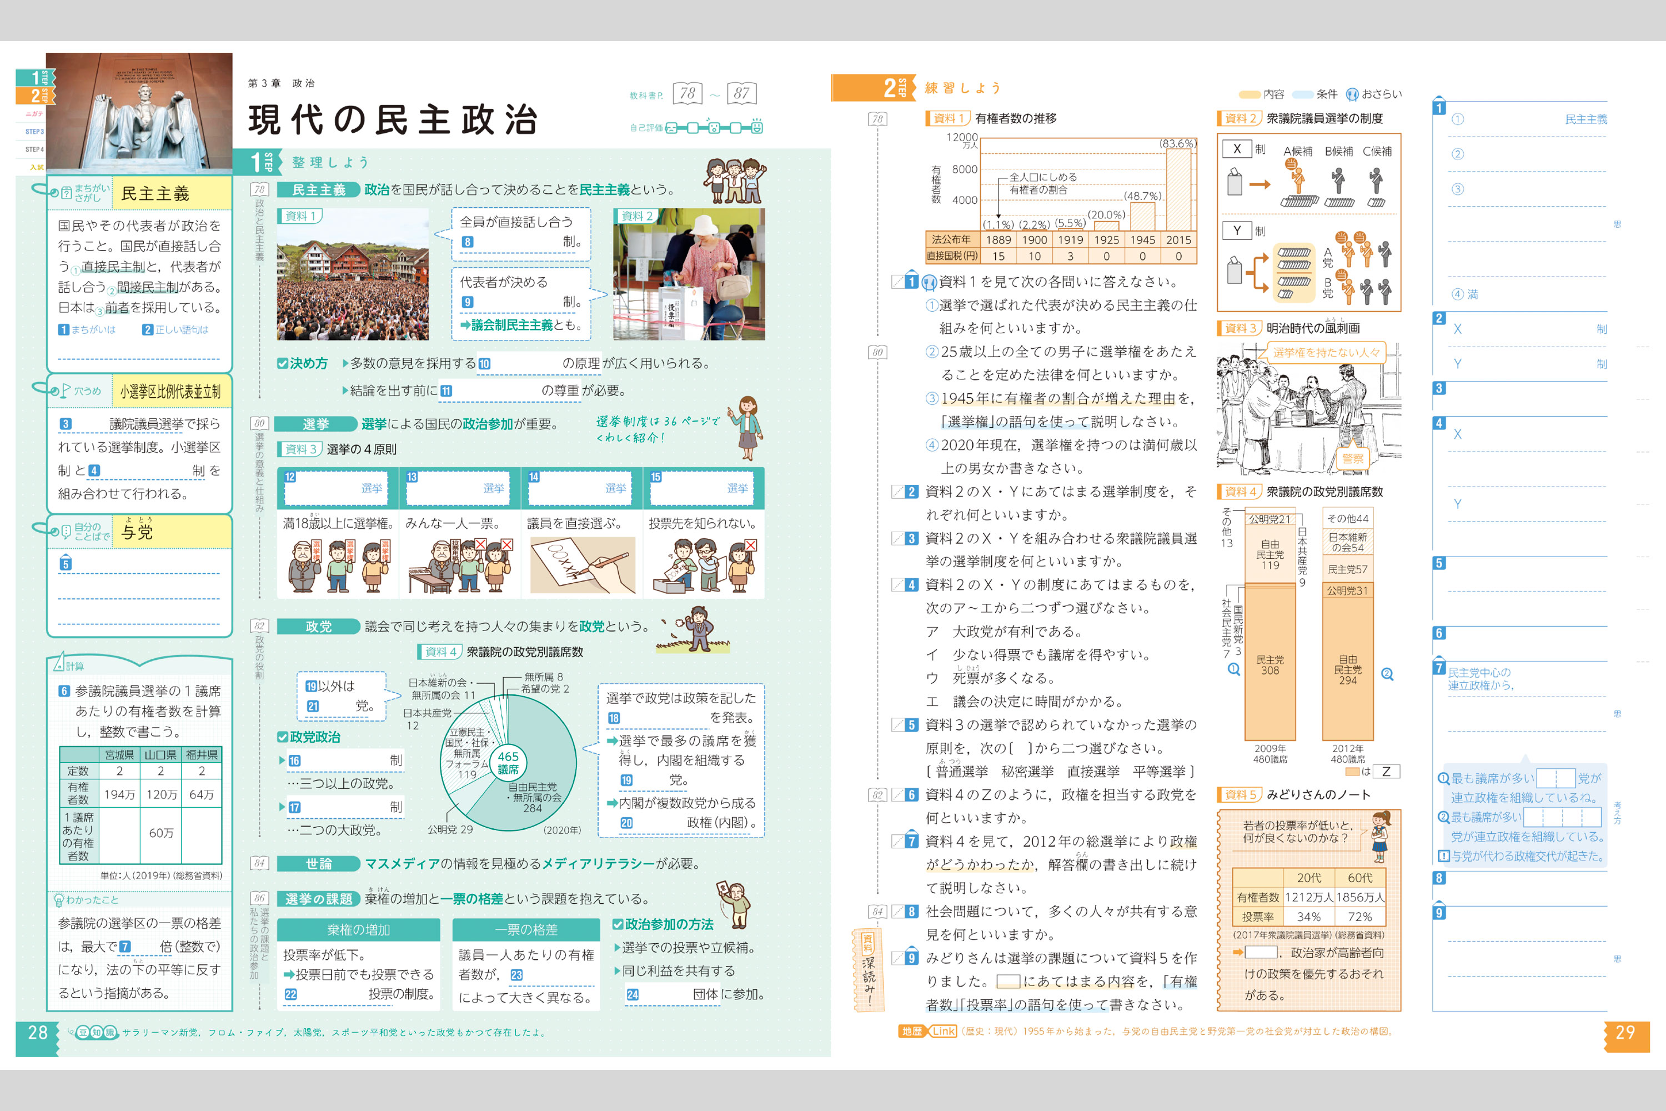Viewport: 1666px width, 1111px height.
Task: Click the Lincoln Memorial statue photo
Action: (x=139, y=112)
